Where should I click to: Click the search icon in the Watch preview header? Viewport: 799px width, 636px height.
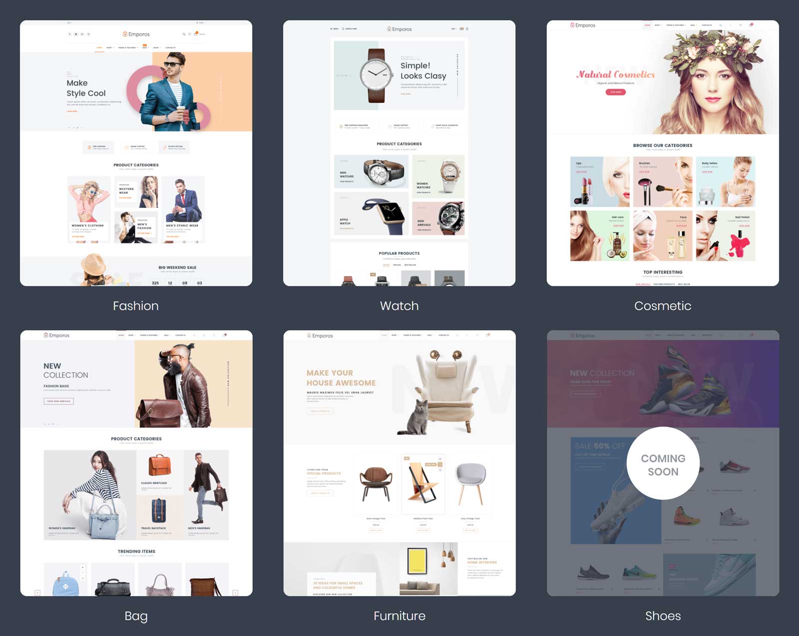click(x=343, y=29)
